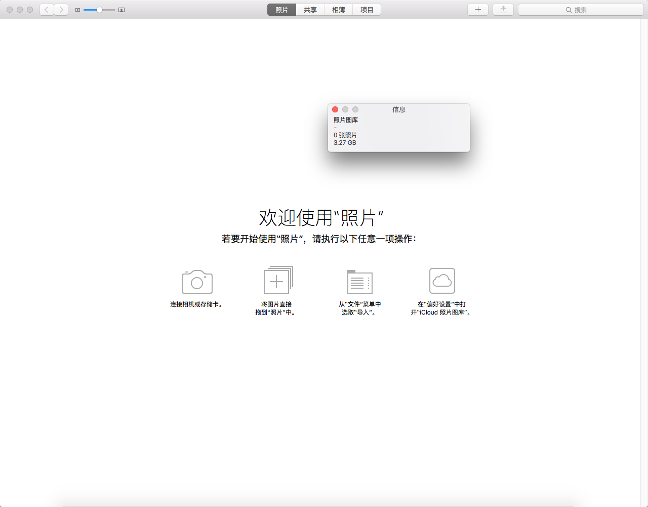
Task: Open the 项目 tab
Action: (367, 10)
